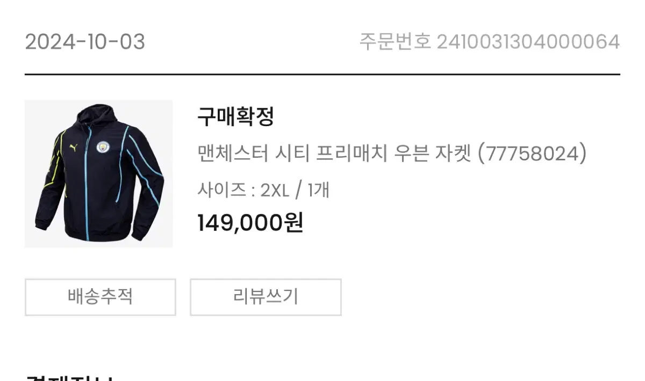This screenshot has width=645, height=381.
Task: Click the partially visible 결제정보 heading
Action: point(69,377)
